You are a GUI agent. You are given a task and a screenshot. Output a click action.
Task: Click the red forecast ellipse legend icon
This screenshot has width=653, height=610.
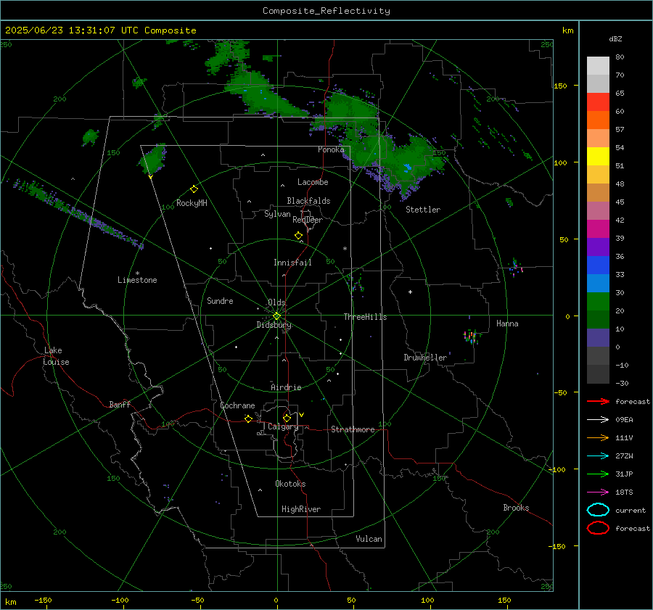(x=598, y=528)
